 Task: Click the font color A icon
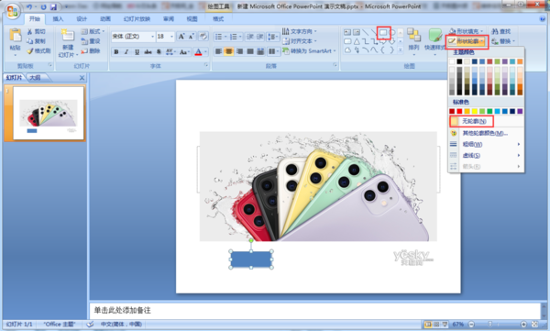click(198, 52)
